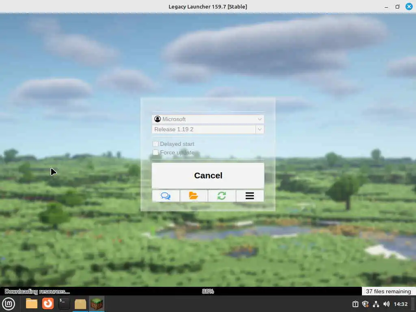Screen dimensions: 416x312
Task: Maximize the Legacy Launcher window
Action: [397, 6]
